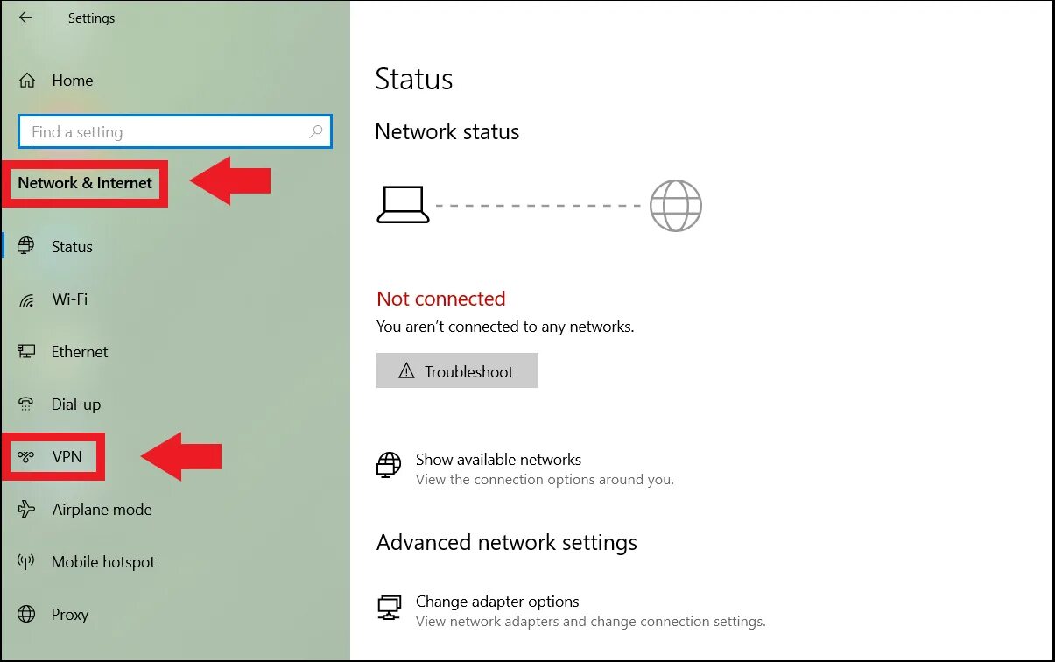Click the Proxy globe icon
Viewport: 1055px width, 662px height.
(x=26, y=615)
